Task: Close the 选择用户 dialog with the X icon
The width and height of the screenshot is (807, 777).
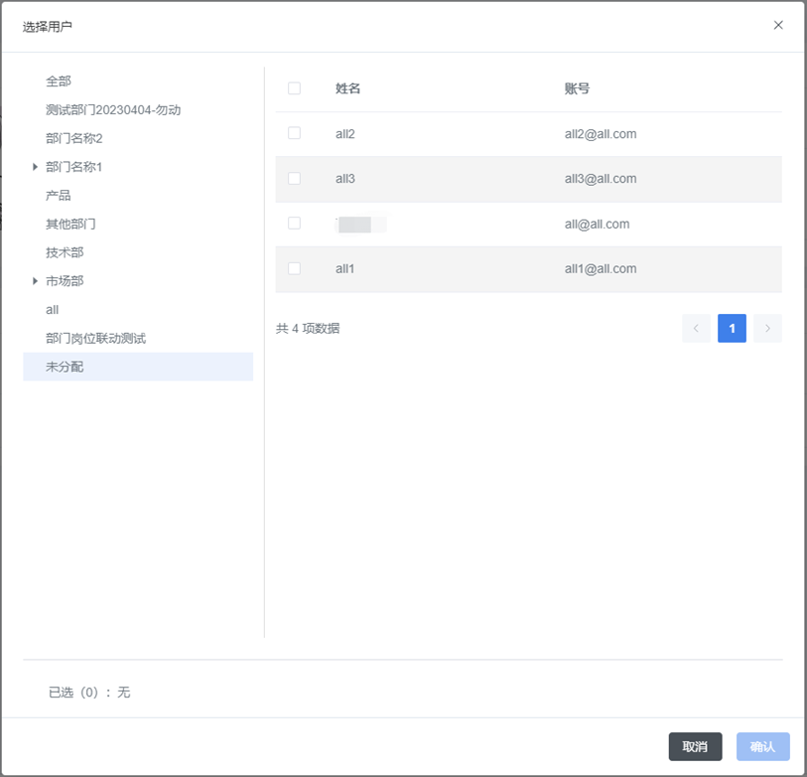Action: click(778, 25)
